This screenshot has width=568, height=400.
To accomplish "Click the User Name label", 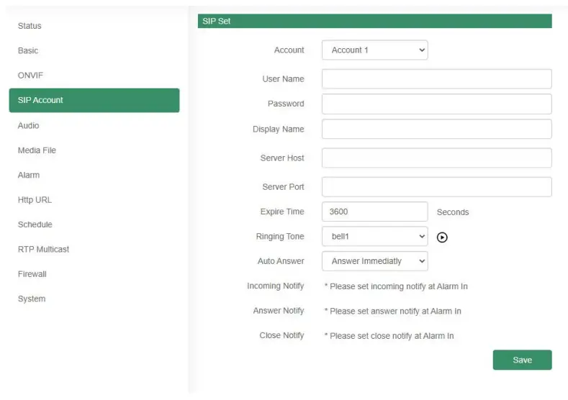I will [283, 79].
